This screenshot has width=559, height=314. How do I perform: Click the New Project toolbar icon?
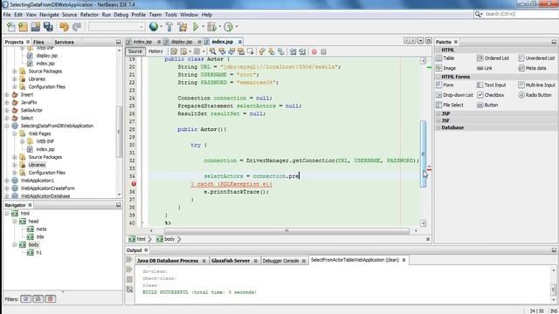[24, 27]
